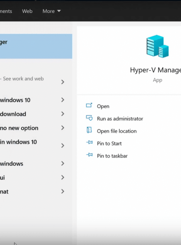The height and width of the screenshot is (245, 181).
Task: Select the 'ui' search suggestion
Action: coord(2,178)
